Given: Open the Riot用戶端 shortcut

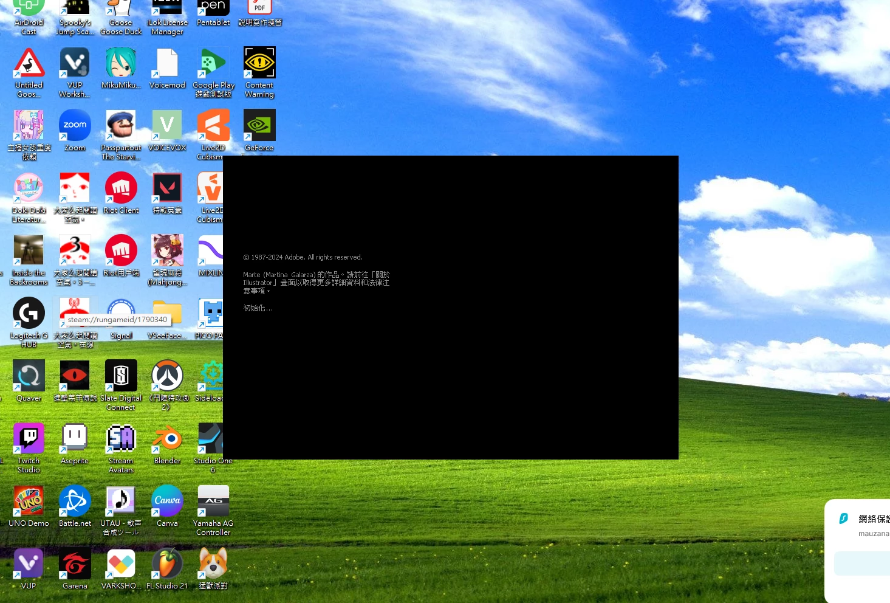Looking at the screenshot, I should tap(121, 256).
